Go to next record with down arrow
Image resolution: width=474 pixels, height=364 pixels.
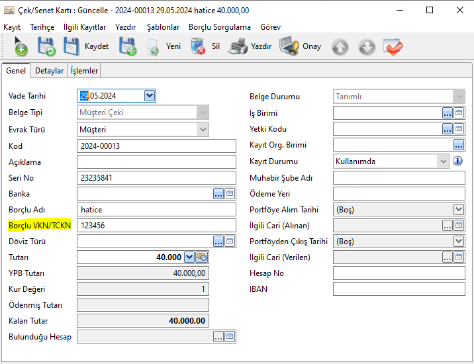(367, 48)
